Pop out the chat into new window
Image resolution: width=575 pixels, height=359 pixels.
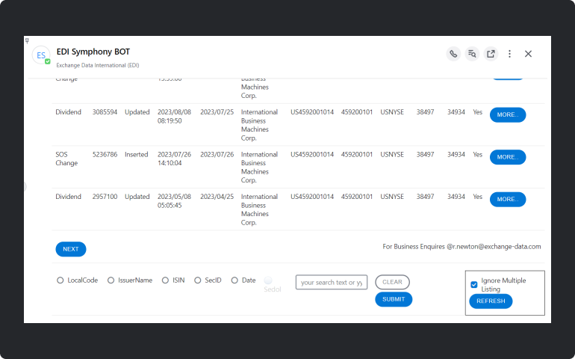point(491,54)
